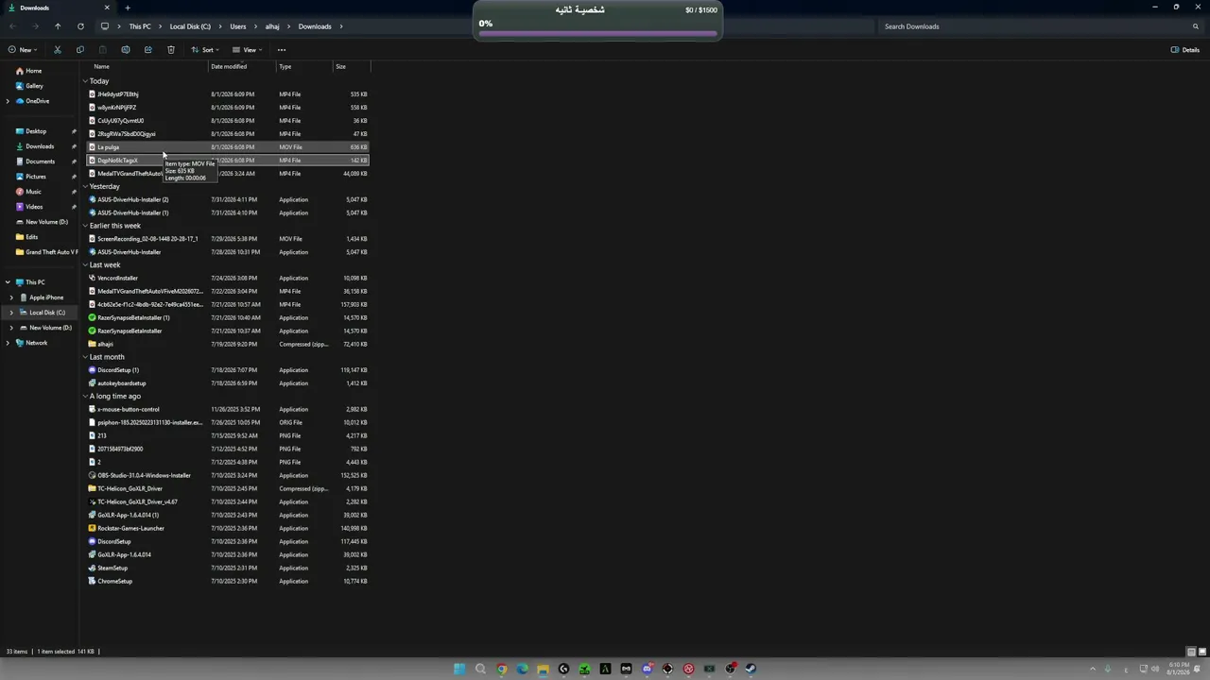The height and width of the screenshot is (680, 1210).
Task: Open the Sort dropdown menu
Action: 205,50
